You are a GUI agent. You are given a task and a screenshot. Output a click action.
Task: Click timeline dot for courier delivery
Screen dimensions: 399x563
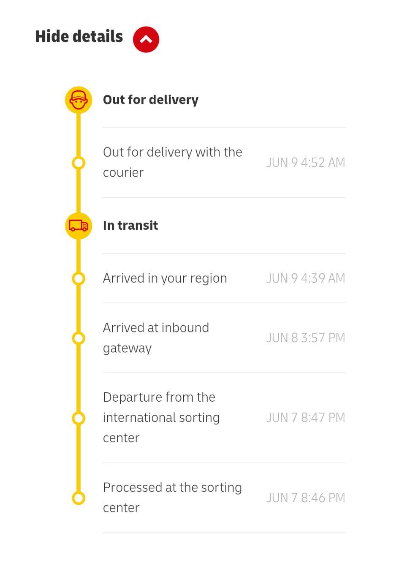coord(79,163)
